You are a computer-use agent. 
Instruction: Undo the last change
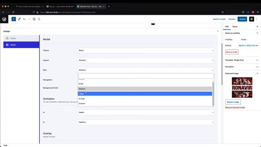[x=24, y=19]
